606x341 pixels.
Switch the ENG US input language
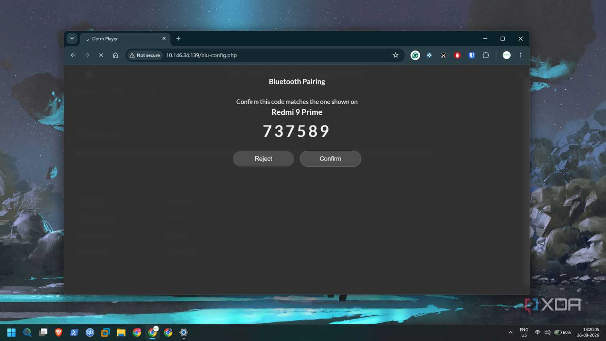point(524,333)
